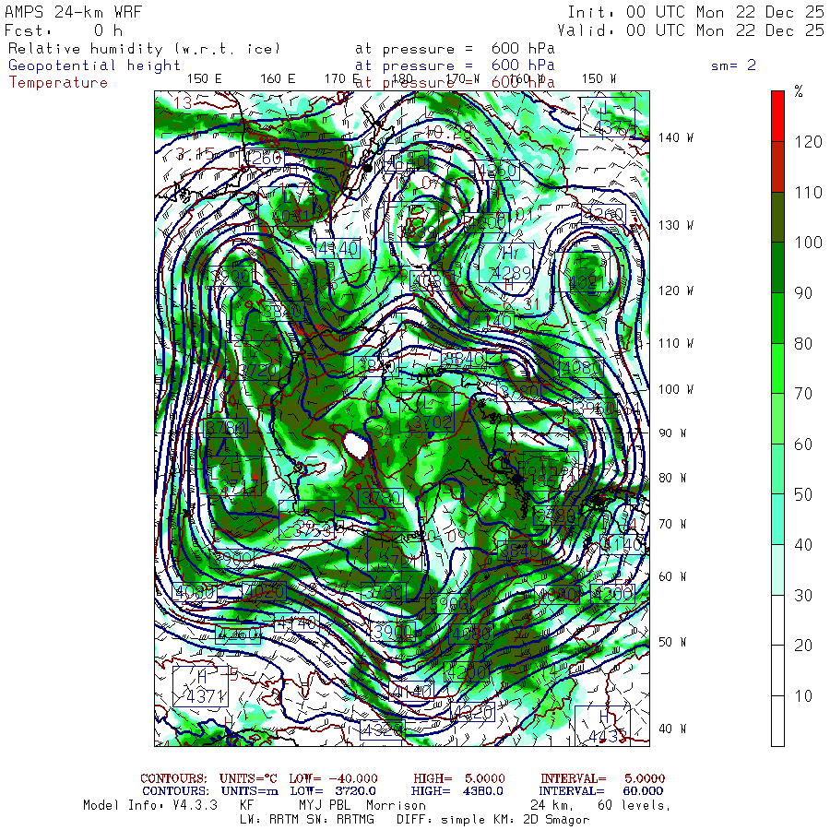Click the "150 E" longitude label above map

pos(205,79)
